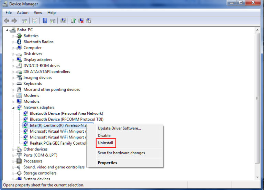
Task: Click the Properties toolbar icon
Action: point(34,21)
